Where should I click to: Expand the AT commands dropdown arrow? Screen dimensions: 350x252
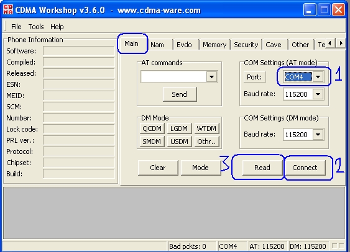click(x=211, y=77)
